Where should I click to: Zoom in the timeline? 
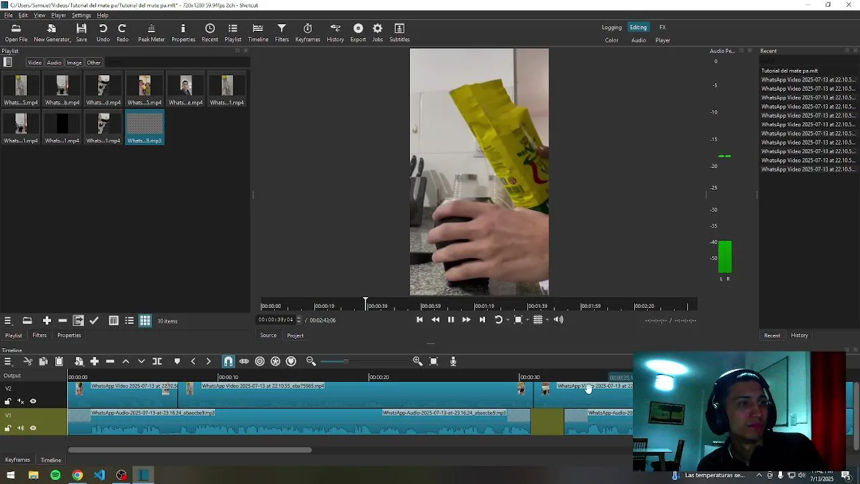tap(418, 362)
